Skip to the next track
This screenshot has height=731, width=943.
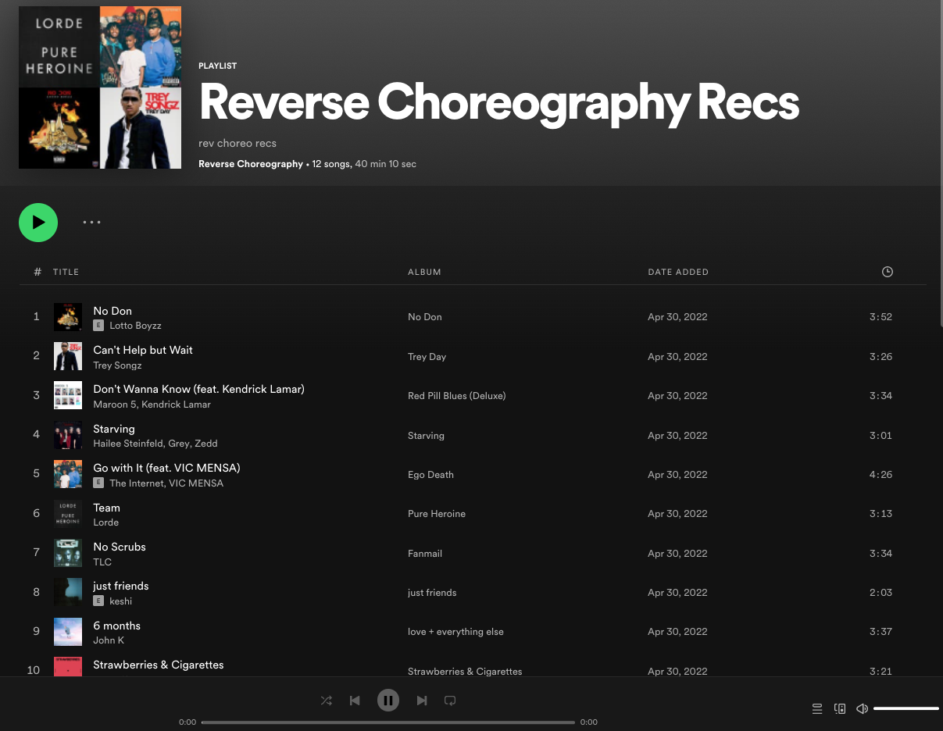422,701
